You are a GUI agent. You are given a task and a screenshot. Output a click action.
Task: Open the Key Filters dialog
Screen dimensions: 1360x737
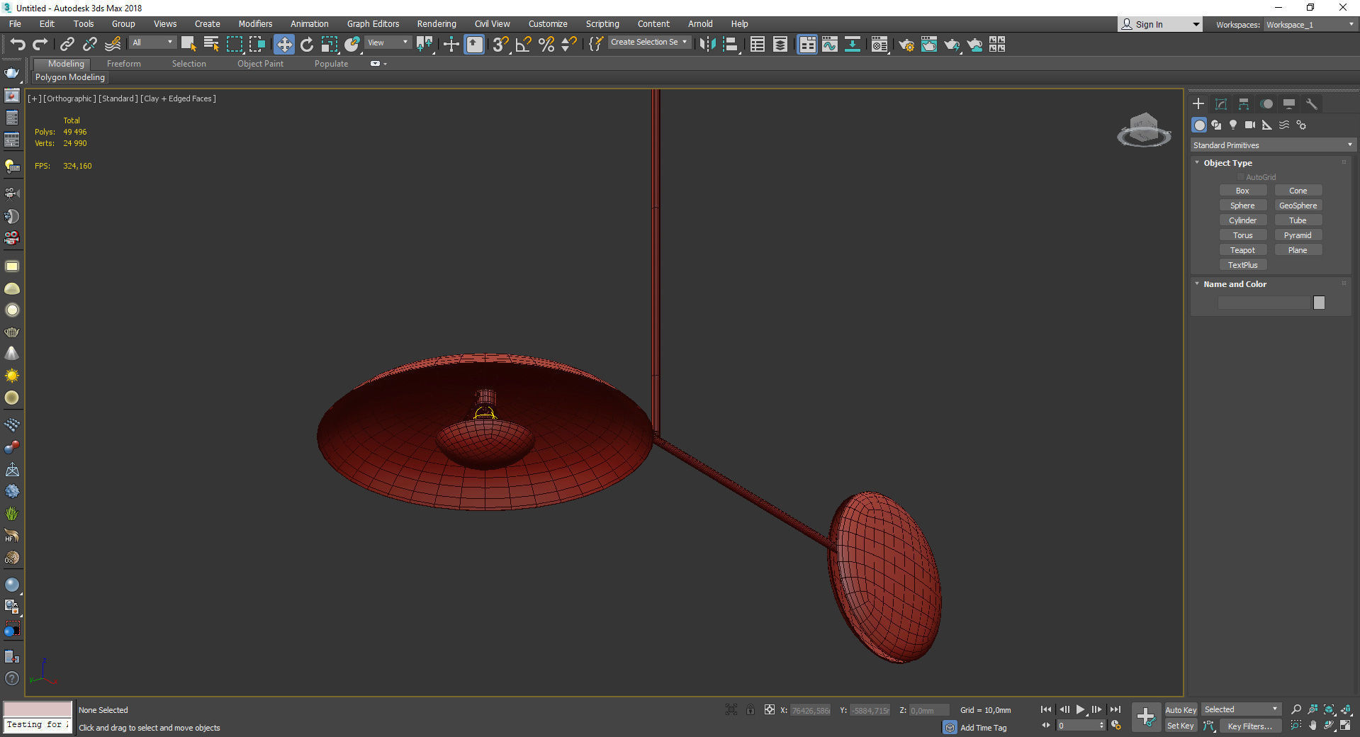[x=1250, y=726]
